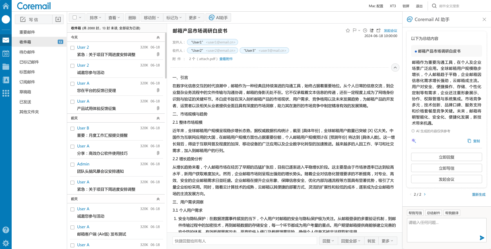The image size is (491, 249).
Task: Open the contacts address book icon
Action: (x=6, y=80)
